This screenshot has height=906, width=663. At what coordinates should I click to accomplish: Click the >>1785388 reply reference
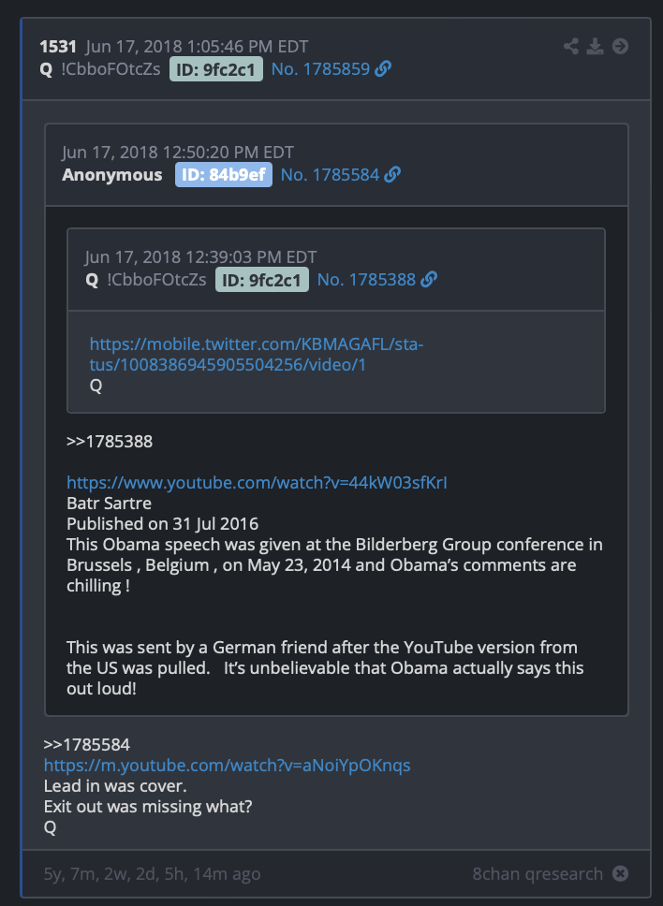pyautogui.click(x=110, y=442)
